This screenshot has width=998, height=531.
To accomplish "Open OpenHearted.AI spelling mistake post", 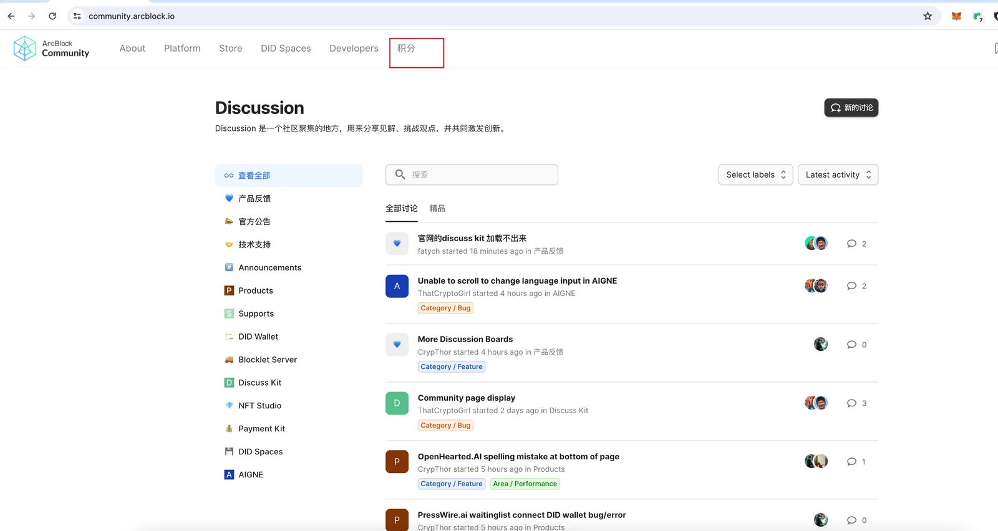I will click(x=518, y=456).
